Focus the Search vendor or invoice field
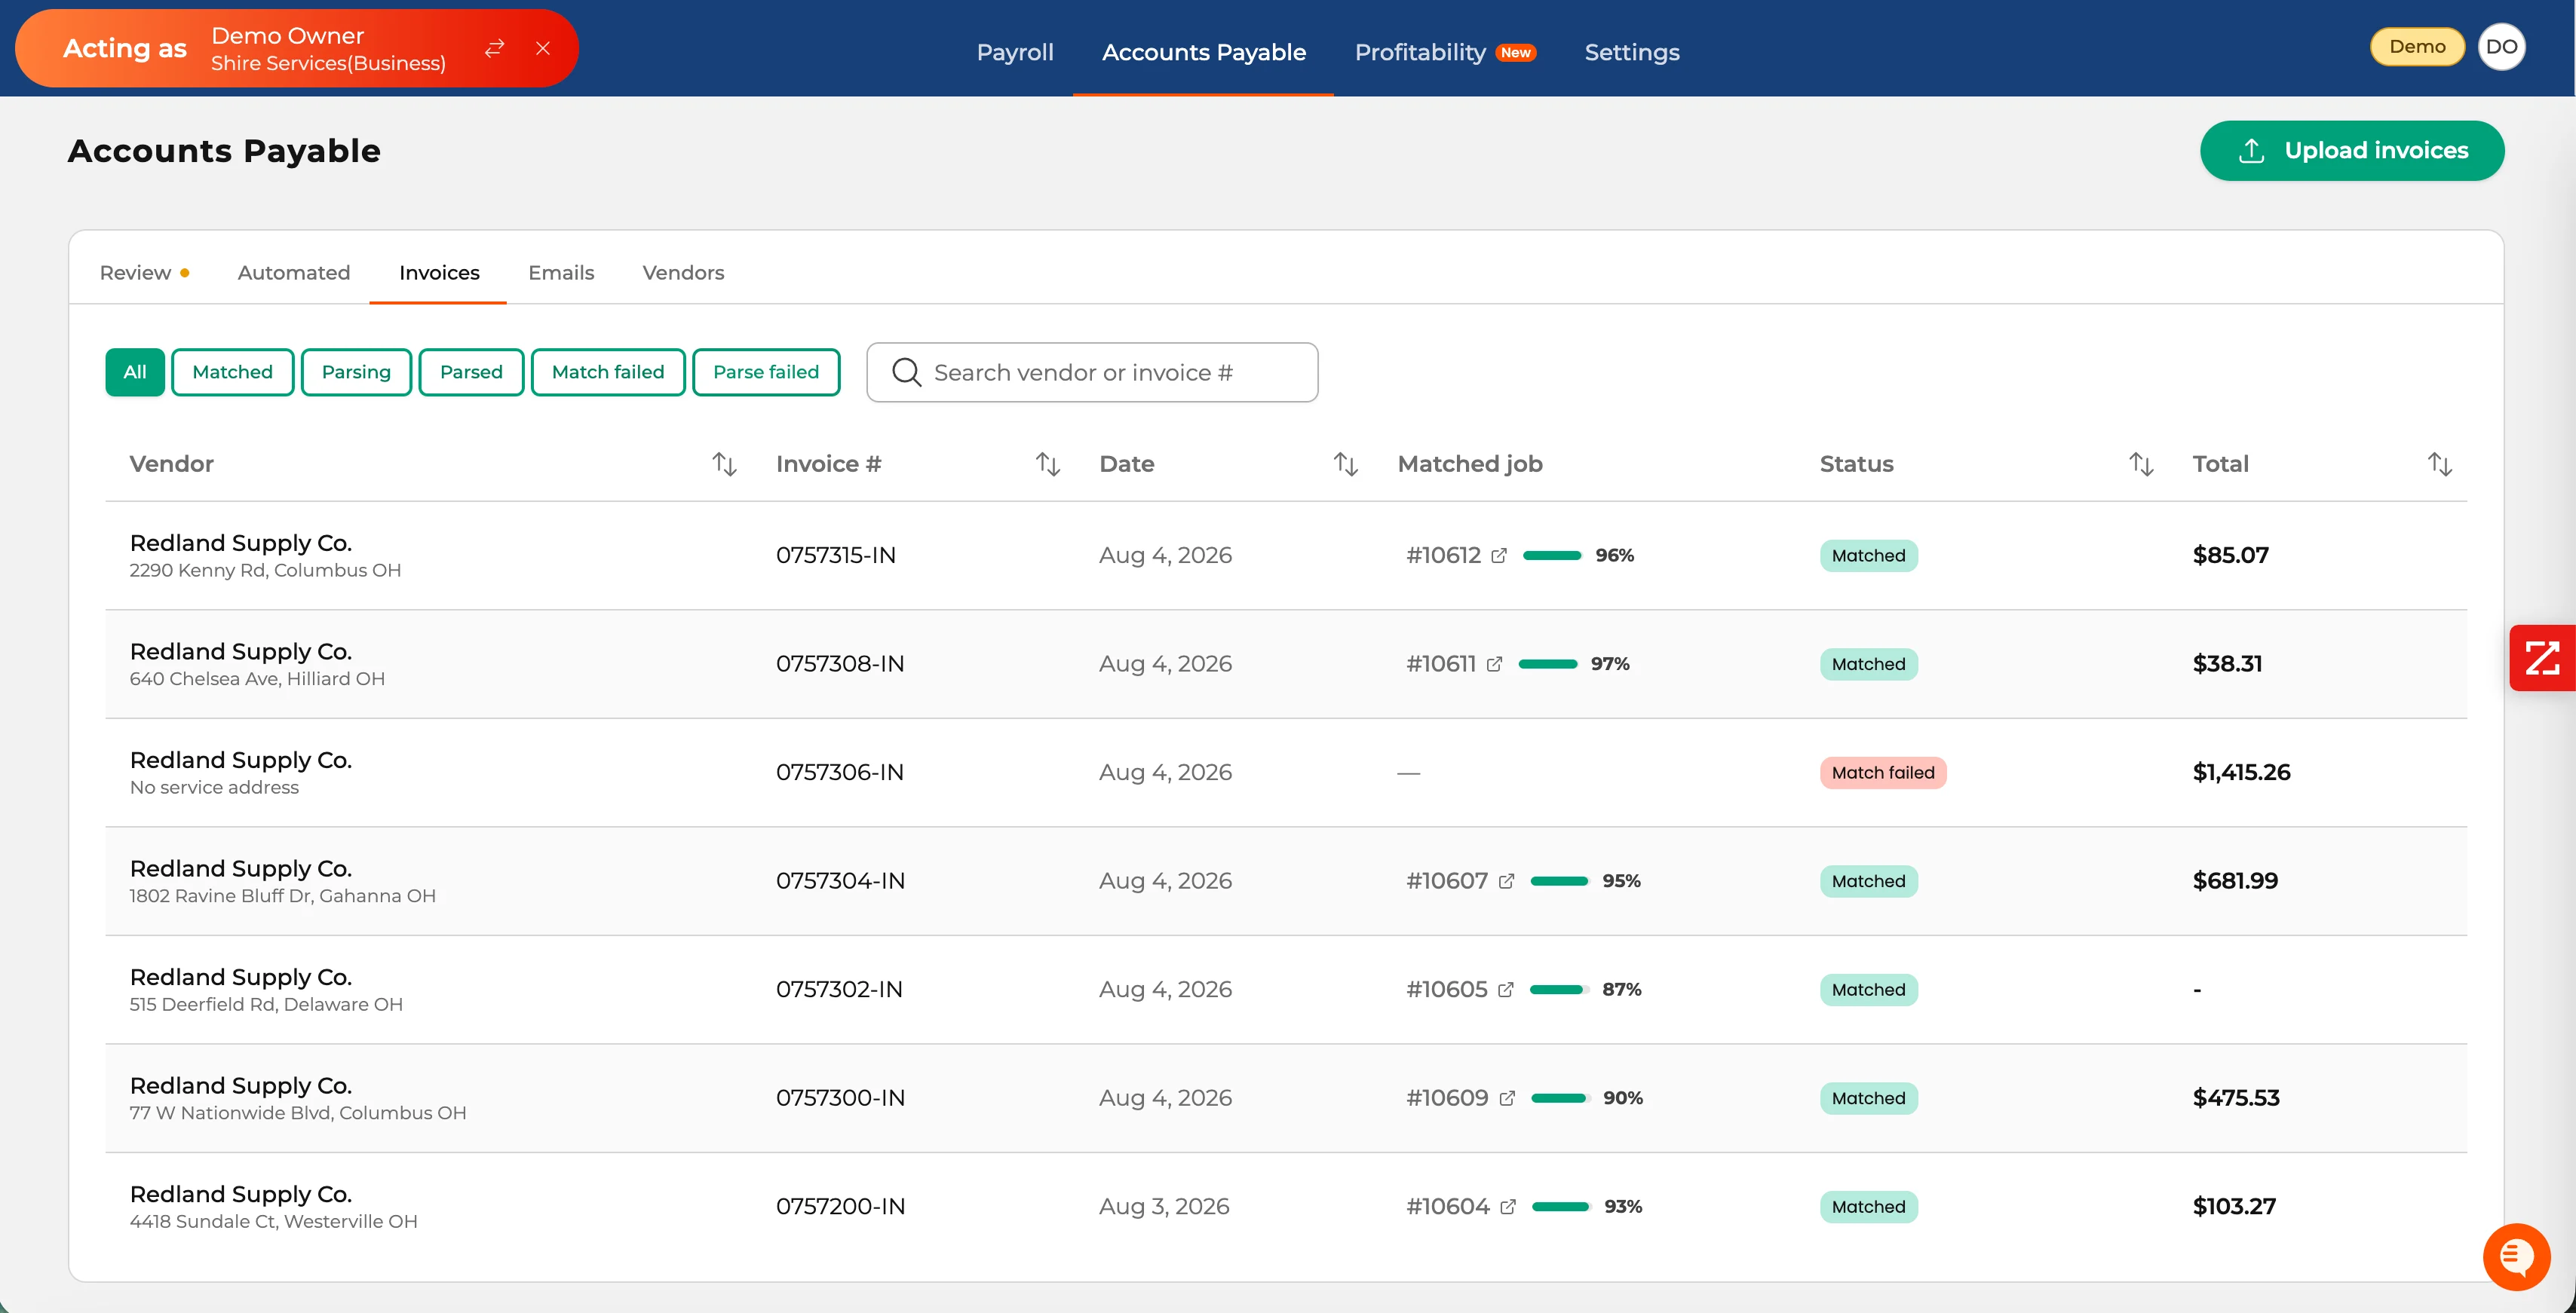The height and width of the screenshot is (1313, 2576). click(1092, 372)
